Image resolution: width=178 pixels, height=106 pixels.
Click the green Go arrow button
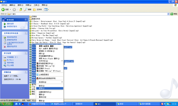pos(172,14)
